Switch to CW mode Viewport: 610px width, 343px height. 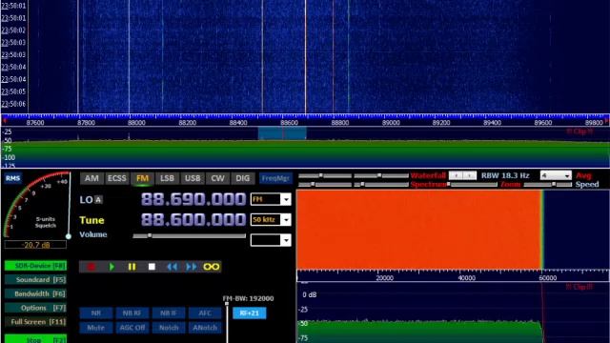(217, 178)
